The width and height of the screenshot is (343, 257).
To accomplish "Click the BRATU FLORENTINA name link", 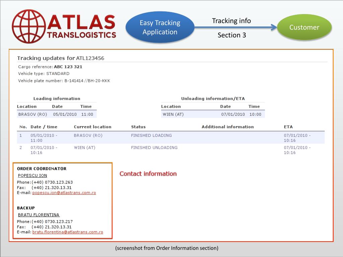I will [39, 215].
